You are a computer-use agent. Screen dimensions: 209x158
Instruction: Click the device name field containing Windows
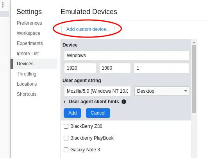[x=127, y=56]
